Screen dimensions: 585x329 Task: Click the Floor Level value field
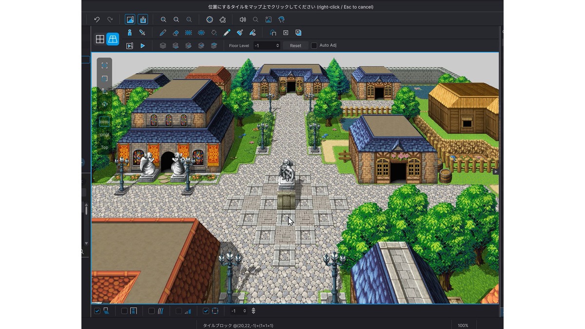click(267, 46)
